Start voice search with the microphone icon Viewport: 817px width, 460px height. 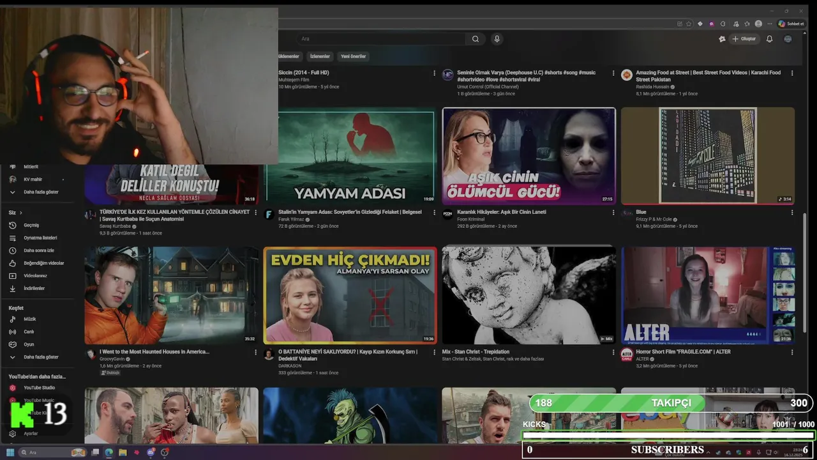[497, 39]
